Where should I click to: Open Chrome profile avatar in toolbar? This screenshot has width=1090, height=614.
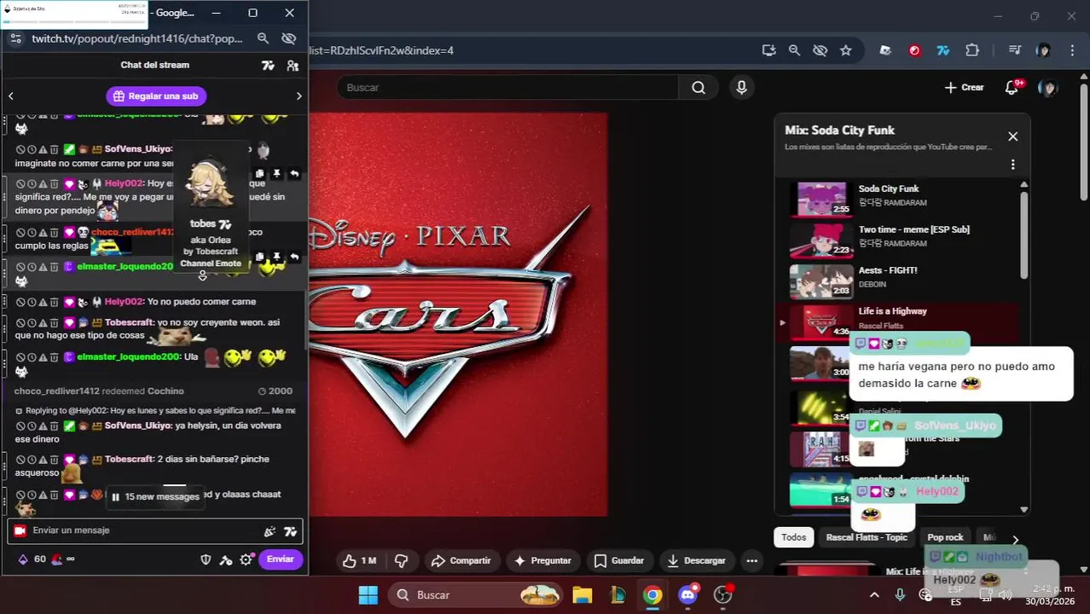(x=1043, y=50)
